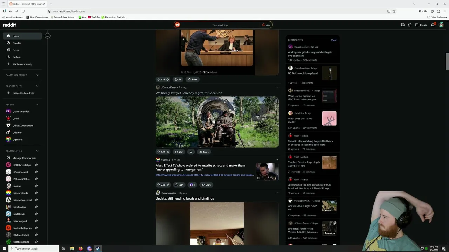Screen dimensions: 449x252
Task: Open overflow menu on the CrimsonDesert post
Action: [277, 87]
